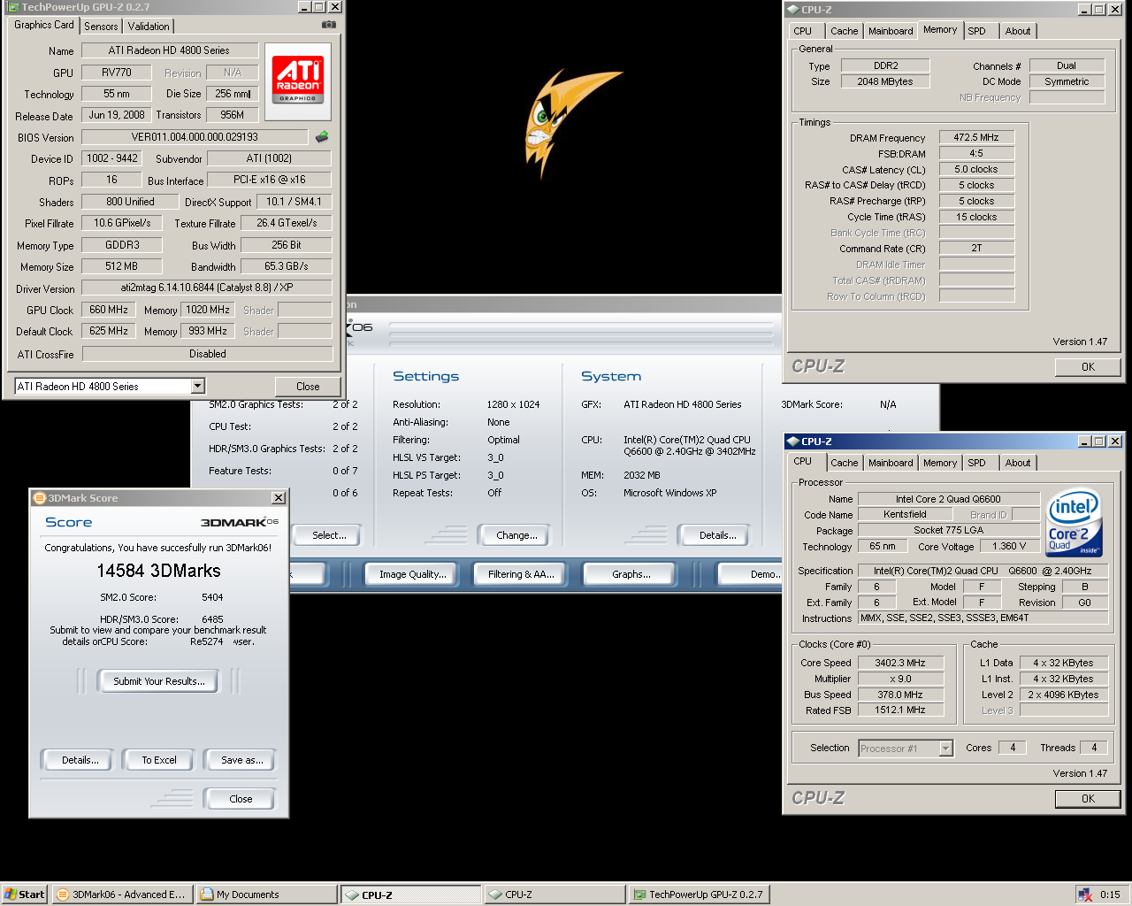Click the BIOS save chip icon in GPU-Z
Viewport: 1132px width, 906px height.
[322, 136]
